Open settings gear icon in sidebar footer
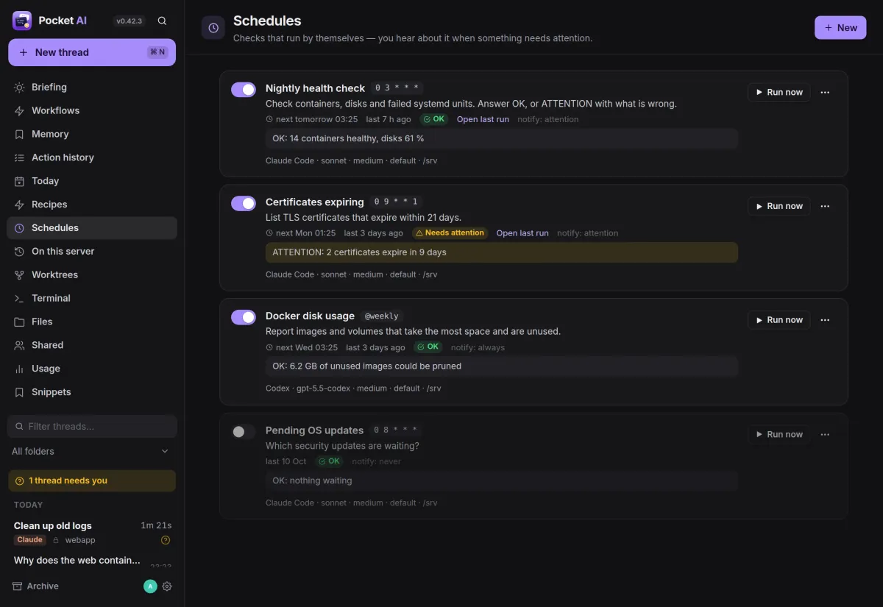The height and width of the screenshot is (607, 883). tap(167, 586)
